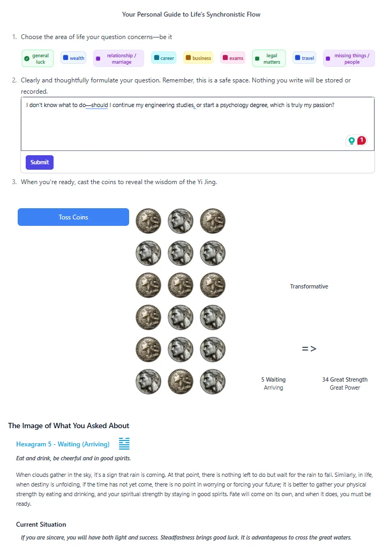
Task: Choose the wealth category chip
Action: tap(73, 58)
